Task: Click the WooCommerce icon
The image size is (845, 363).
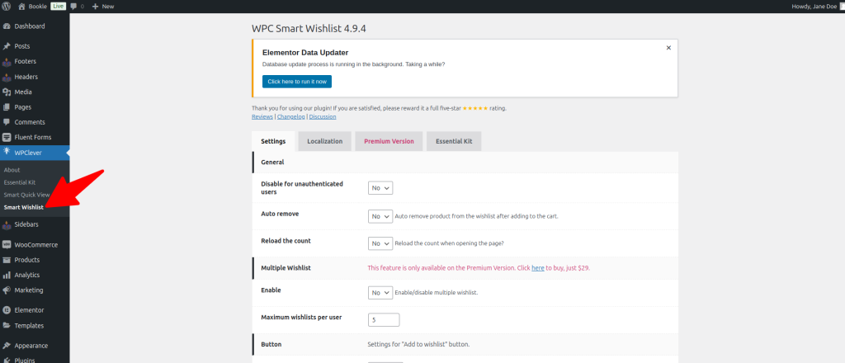Action: click(7, 244)
